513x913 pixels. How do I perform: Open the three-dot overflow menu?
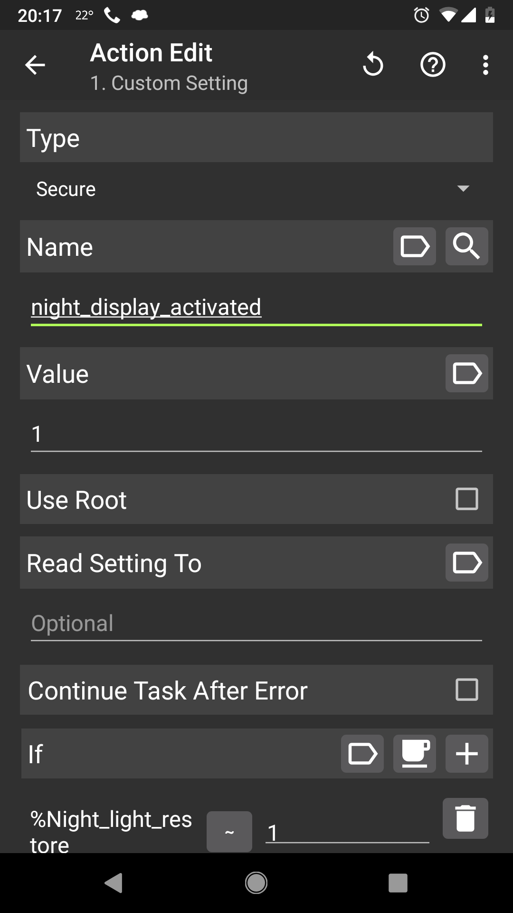pyautogui.click(x=485, y=65)
